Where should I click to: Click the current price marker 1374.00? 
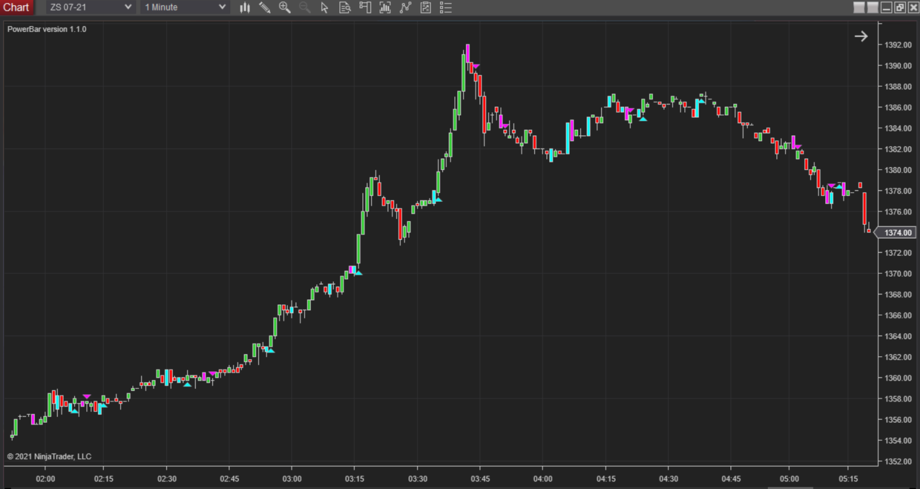tap(895, 232)
